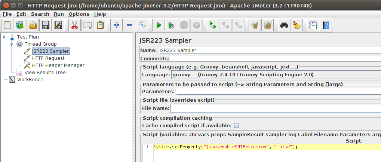
Task: Click the Comments input field
Action: 275,58
